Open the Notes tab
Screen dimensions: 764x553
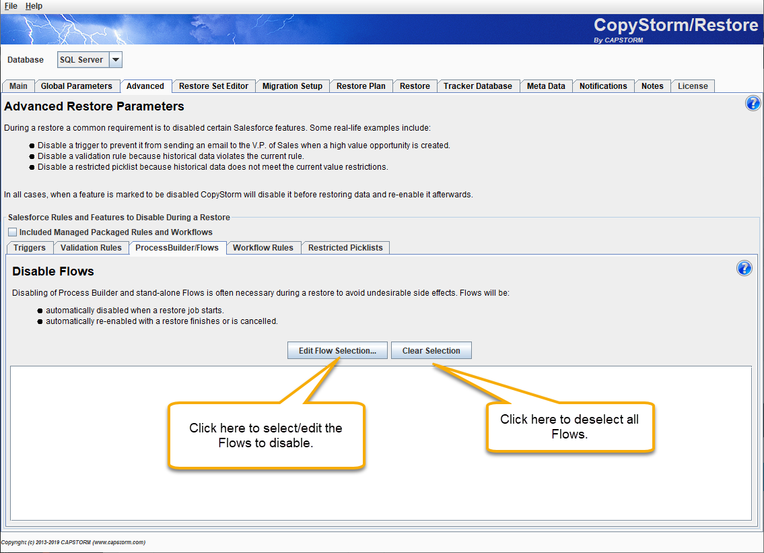(652, 86)
